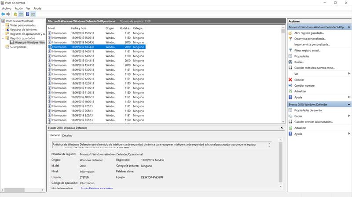This screenshot has width=352, height=197.
Task: Click the Help toolbar icon
Action: pos(27,14)
